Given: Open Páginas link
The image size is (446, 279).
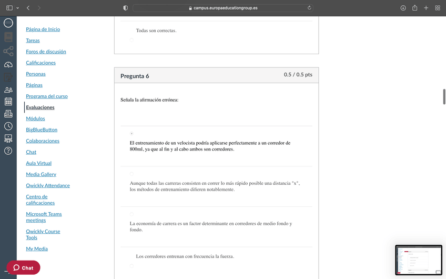Looking at the screenshot, I should 34,85.
